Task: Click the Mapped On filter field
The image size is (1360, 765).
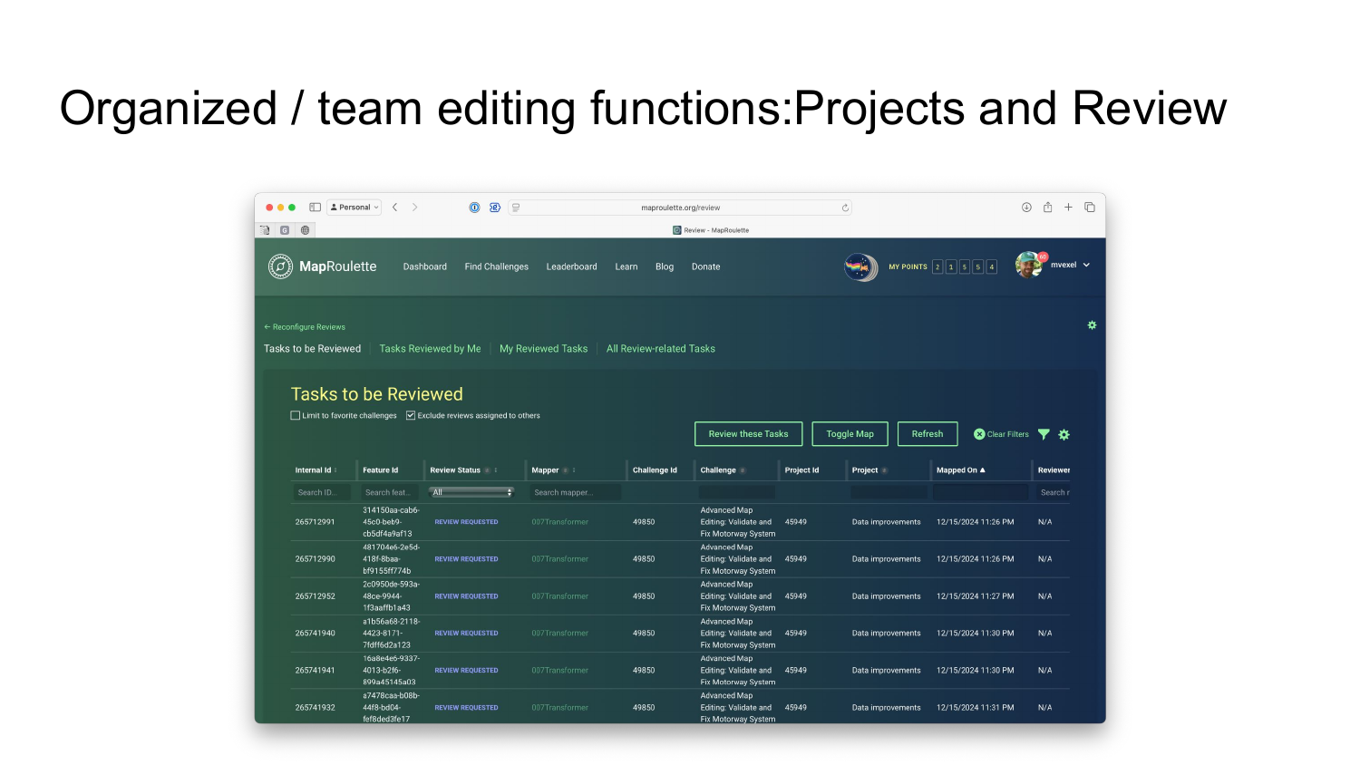Action: (981, 492)
